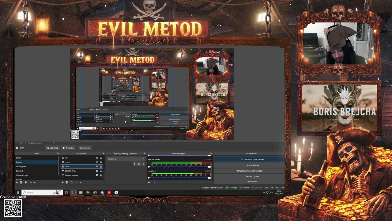Screen dimensions: 392x221
Task: Click Windows Поиск search field
Action: 42,193
